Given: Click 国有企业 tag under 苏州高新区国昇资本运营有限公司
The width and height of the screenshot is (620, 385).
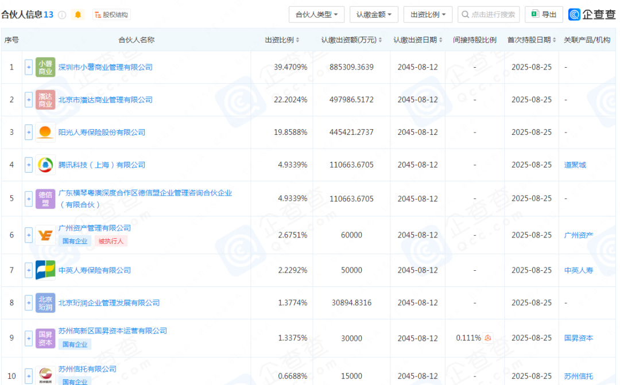Looking at the screenshot, I should tap(75, 344).
